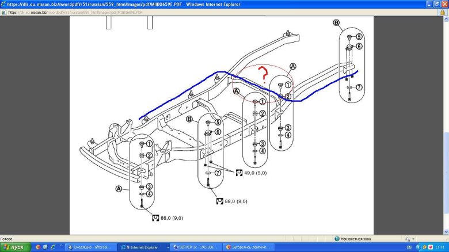The image size is (449, 252).
Task: Click the Готово status bar text
Action: click(x=7, y=239)
